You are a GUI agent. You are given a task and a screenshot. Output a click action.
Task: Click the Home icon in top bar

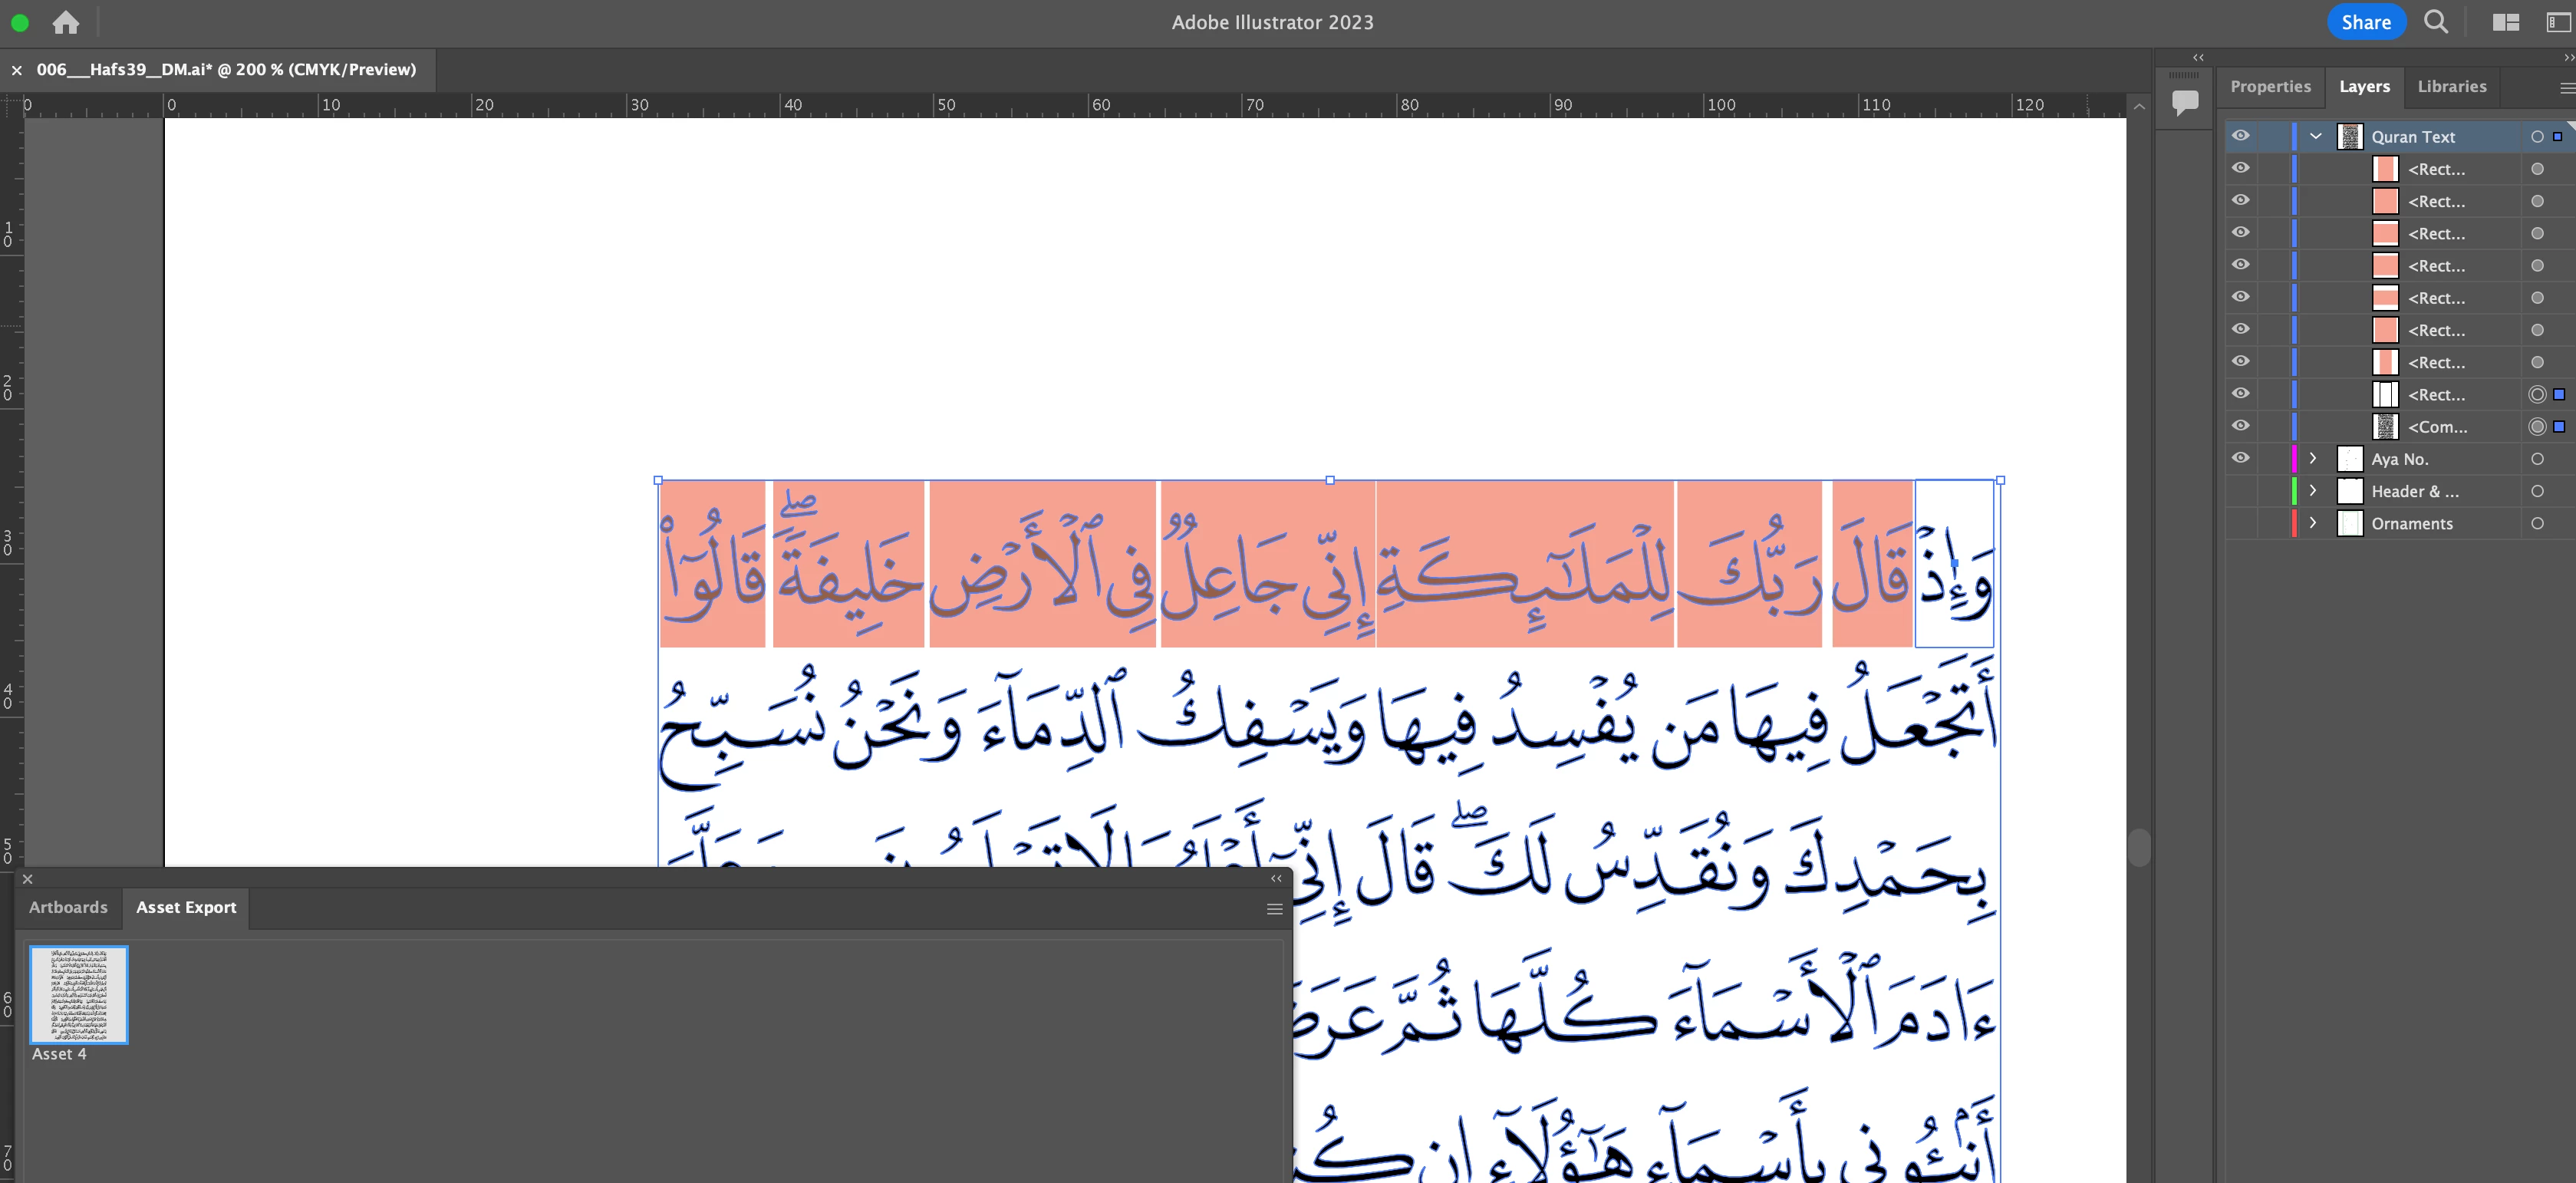click(x=66, y=22)
